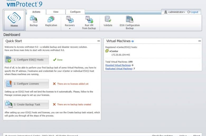Select the vCenter host name
This screenshot has width=206, height=136.
pyautogui.click(x=114, y=51)
